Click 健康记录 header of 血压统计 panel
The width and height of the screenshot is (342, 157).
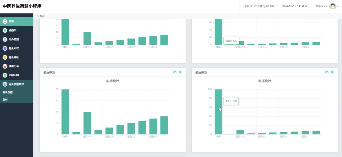coord(201,73)
